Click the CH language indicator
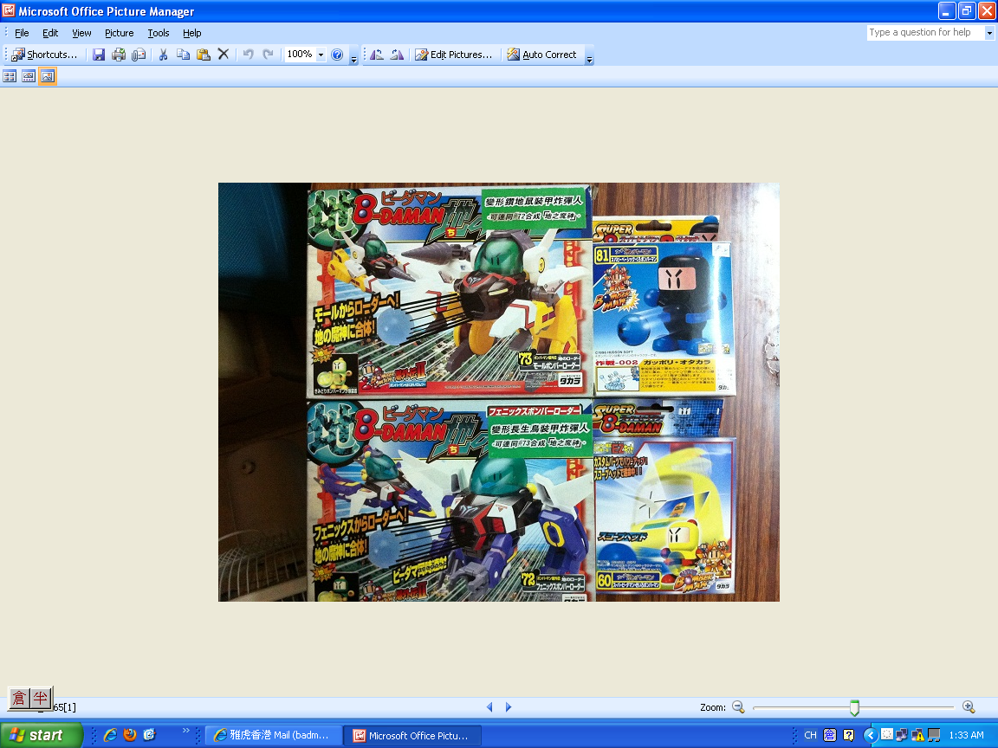Image resolution: width=998 pixels, height=748 pixels. tap(810, 735)
